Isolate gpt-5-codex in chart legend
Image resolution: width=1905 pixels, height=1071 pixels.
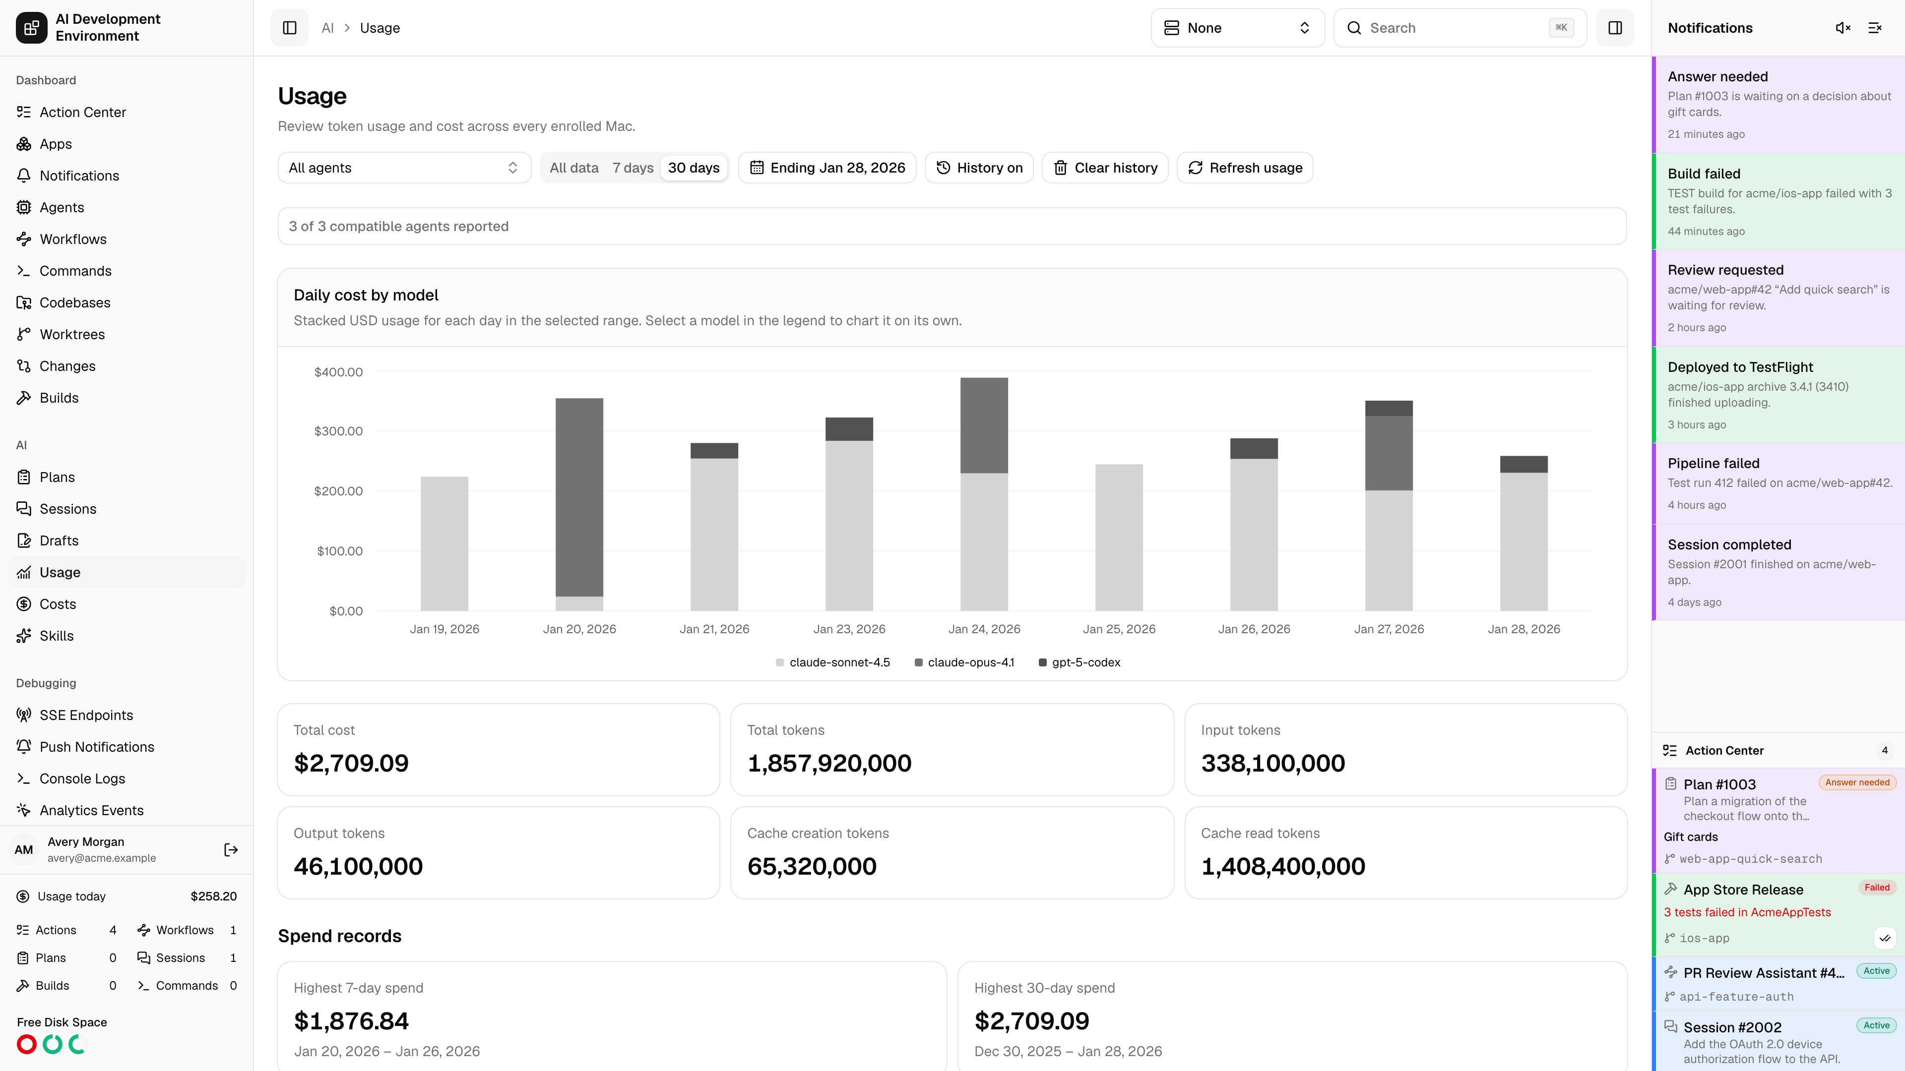click(1079, 662)
